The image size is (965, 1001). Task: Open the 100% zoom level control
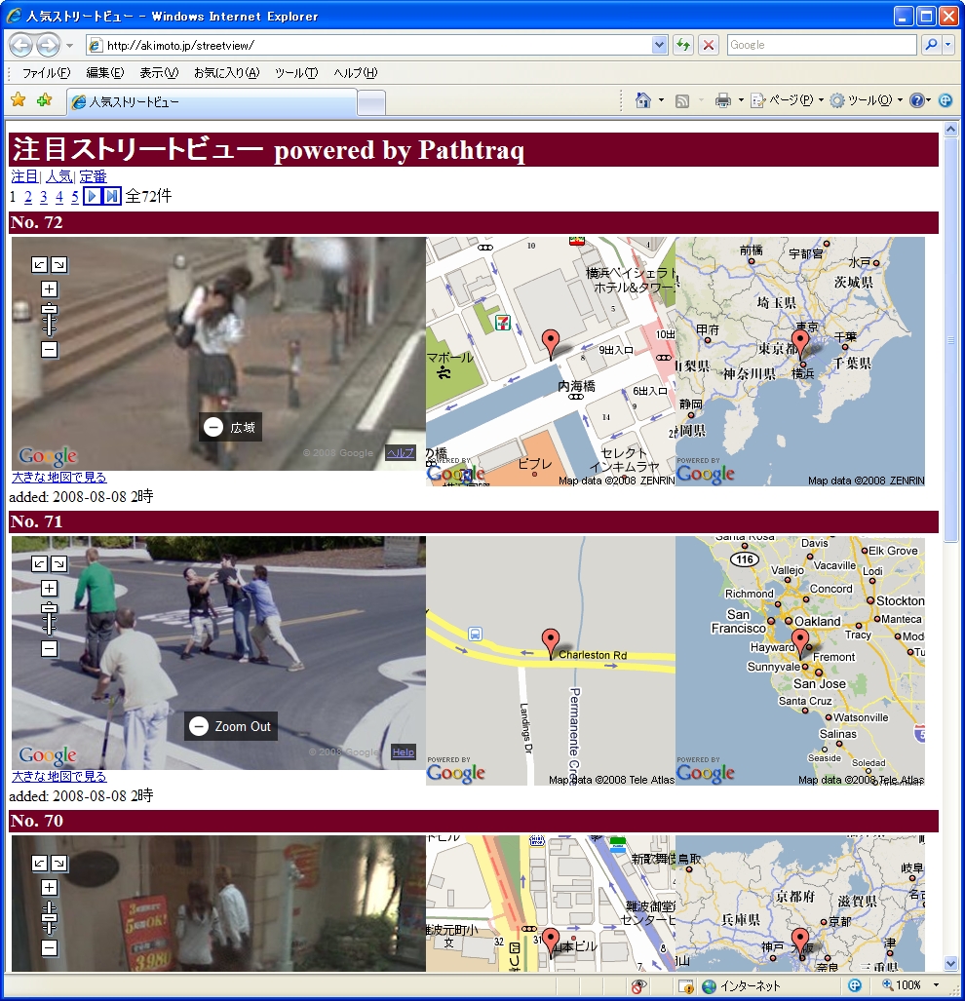coord(909,985)
